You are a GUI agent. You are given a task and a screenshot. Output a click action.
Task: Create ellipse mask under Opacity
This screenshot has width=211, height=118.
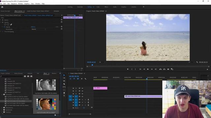point(5,25)
